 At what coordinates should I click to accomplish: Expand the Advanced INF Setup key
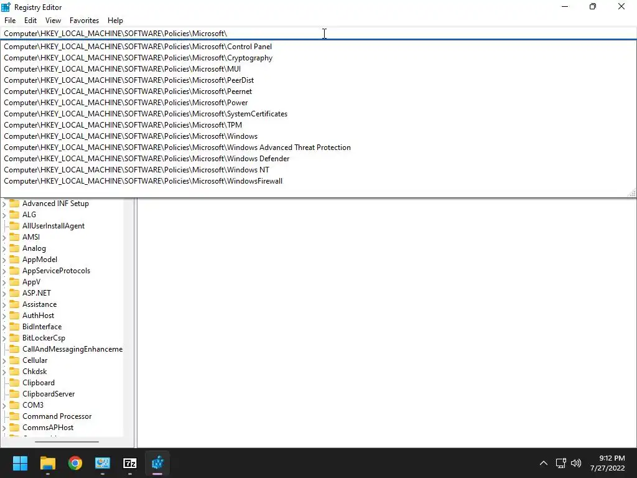click(4, 204)
